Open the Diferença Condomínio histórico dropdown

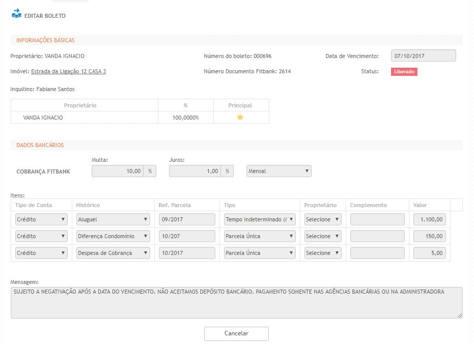click(113, 236)
